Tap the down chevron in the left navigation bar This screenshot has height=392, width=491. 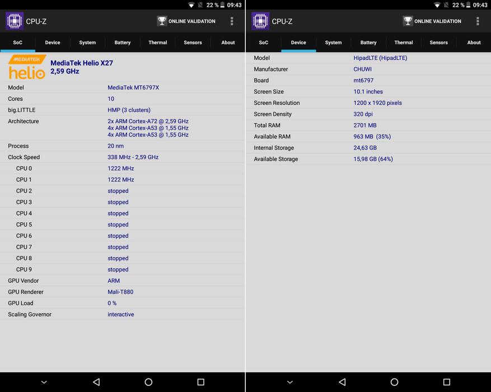coord(44,382)
